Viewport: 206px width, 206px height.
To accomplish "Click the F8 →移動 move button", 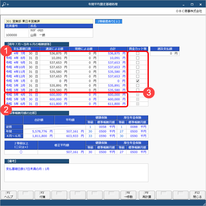I will point(128,195).
